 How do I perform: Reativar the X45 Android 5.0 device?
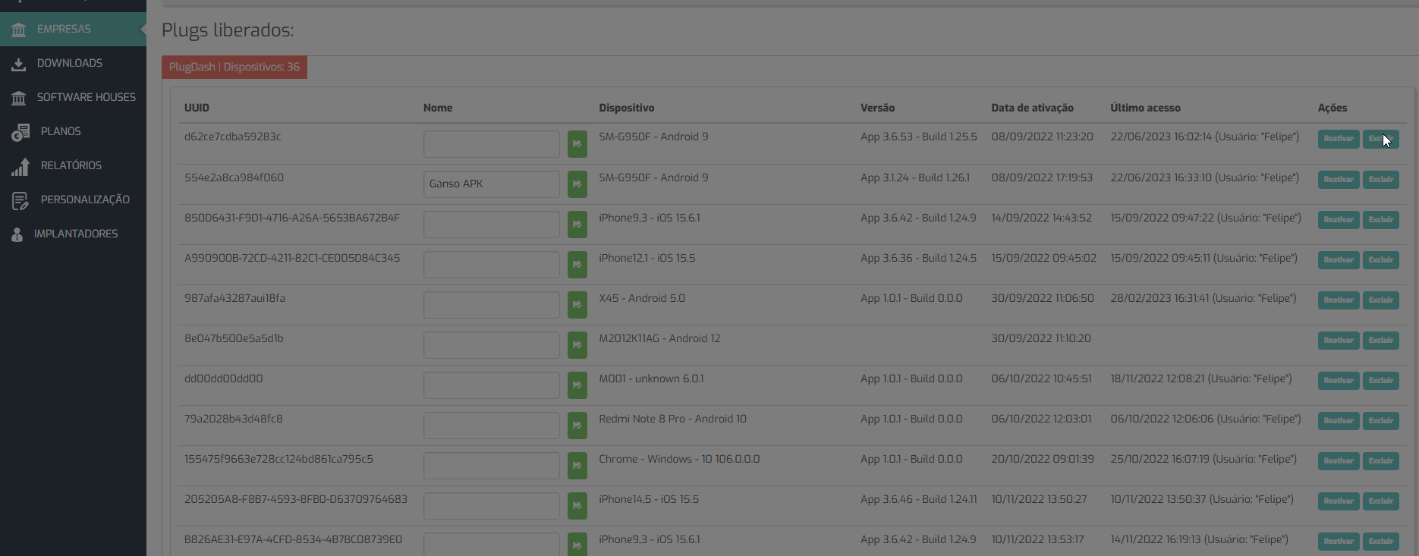click(1339, 300)
